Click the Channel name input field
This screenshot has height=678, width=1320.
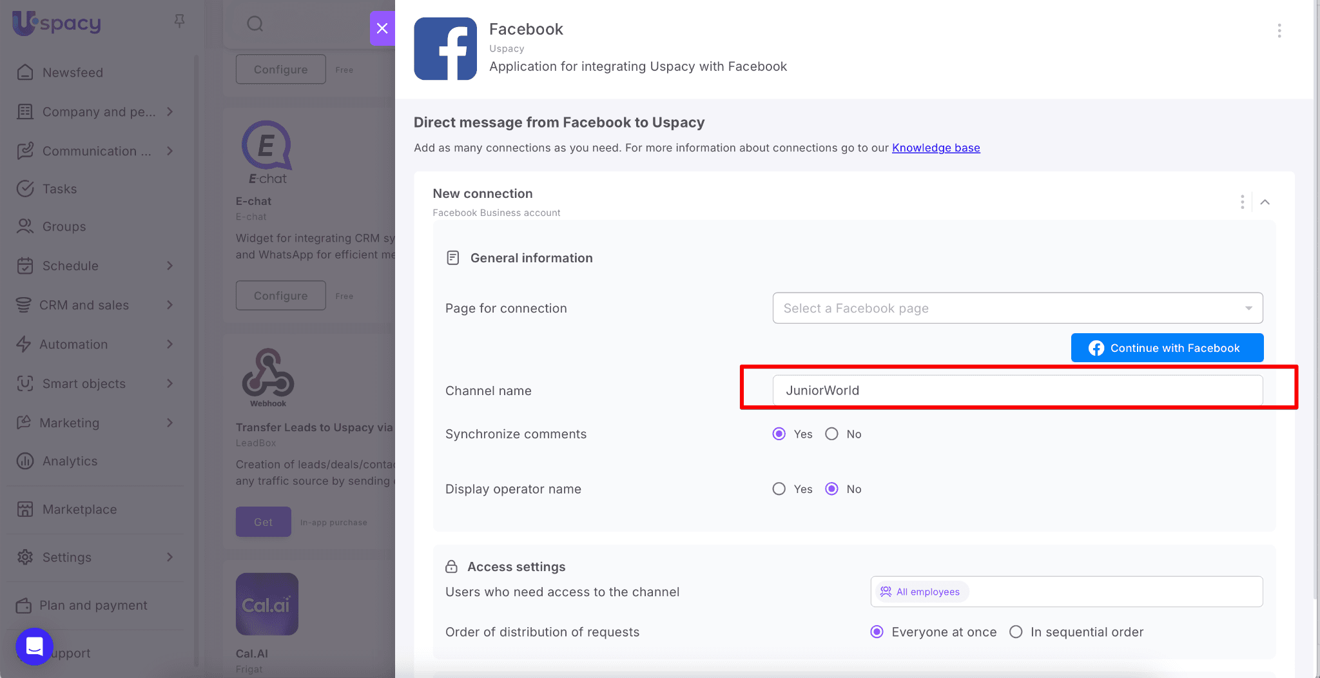point(1017,391)
